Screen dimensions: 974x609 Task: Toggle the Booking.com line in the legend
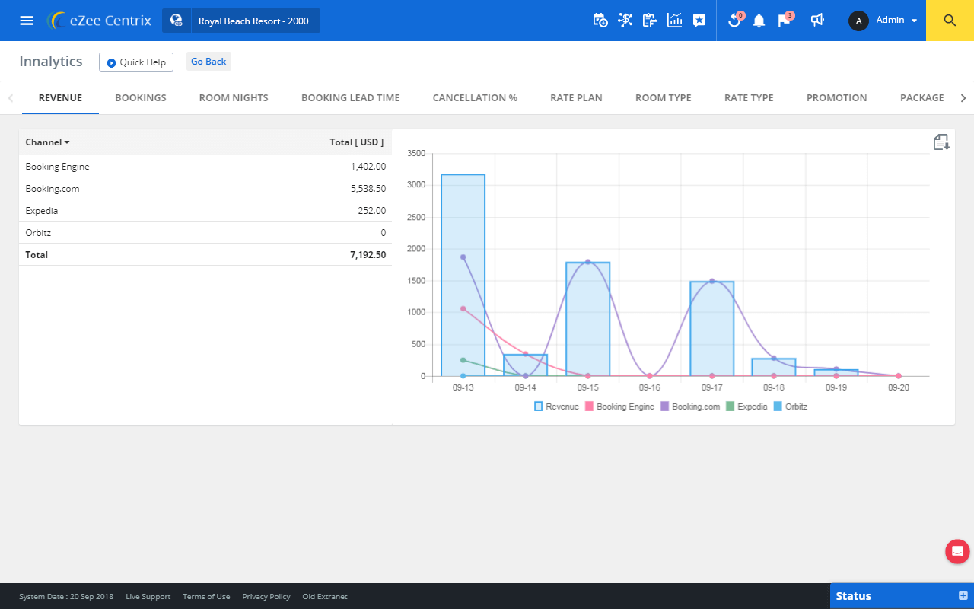click(x=696, y=407)
